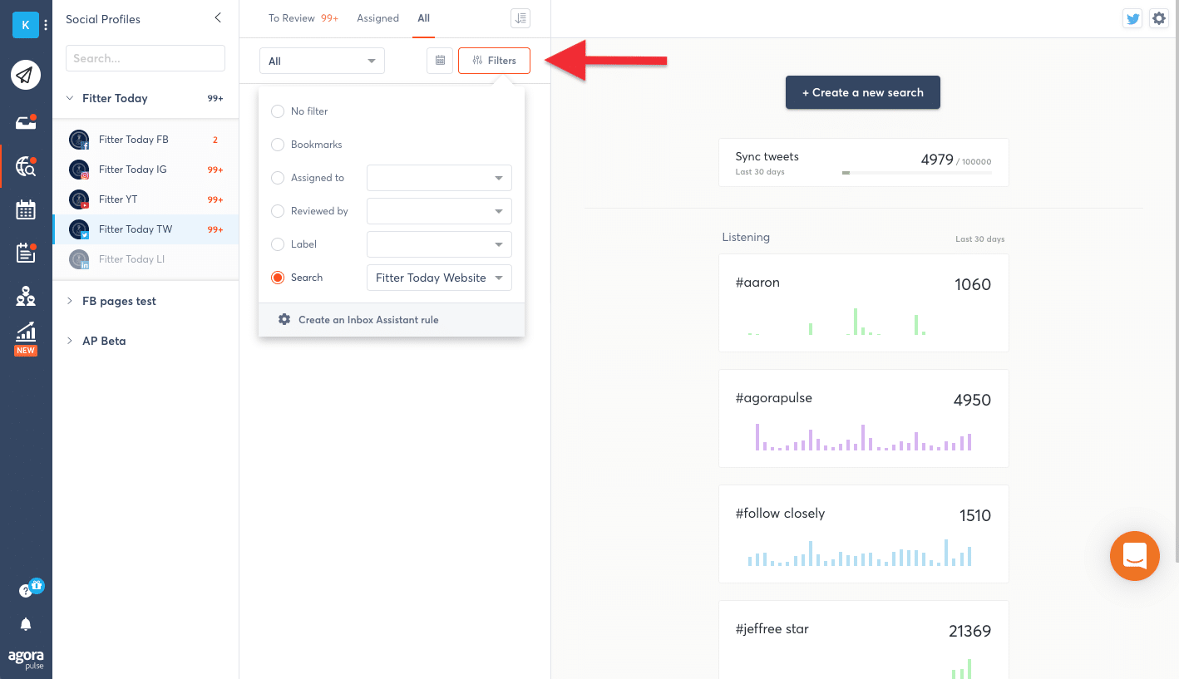
Task: Open the publishing calendar icon in sidebar
Action: click(26, 209)
